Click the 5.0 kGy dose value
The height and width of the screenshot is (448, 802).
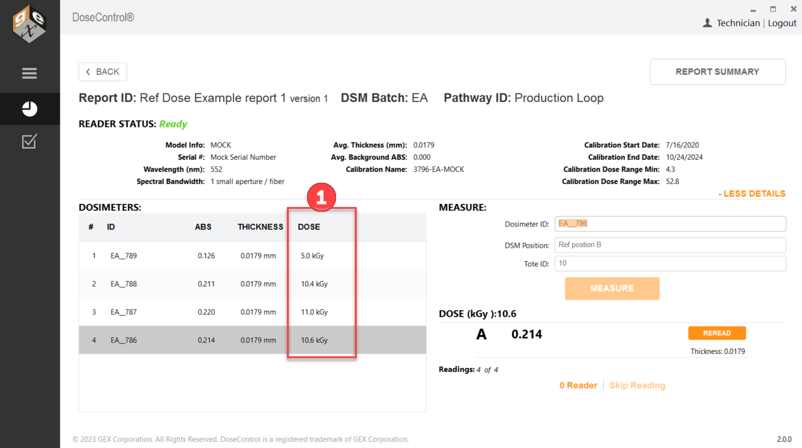point(312,256)
